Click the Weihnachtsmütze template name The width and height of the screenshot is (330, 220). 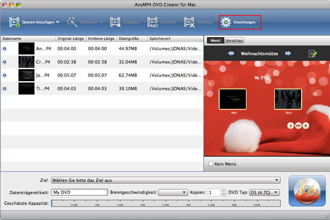point(259,54)
